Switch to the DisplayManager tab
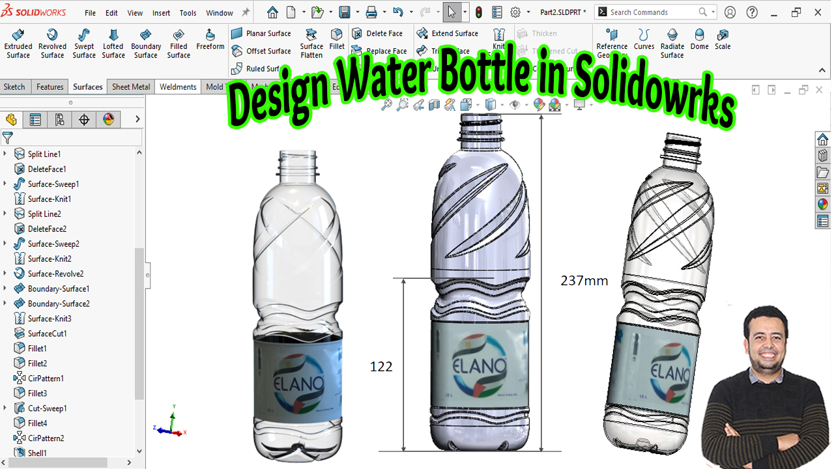Image resolution: width=834 pixels, height=469 pixels. (x=108, y=119)
